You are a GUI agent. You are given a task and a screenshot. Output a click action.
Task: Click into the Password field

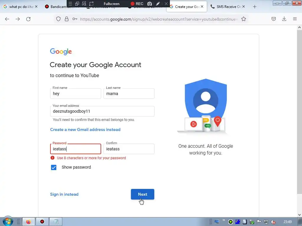75,149
